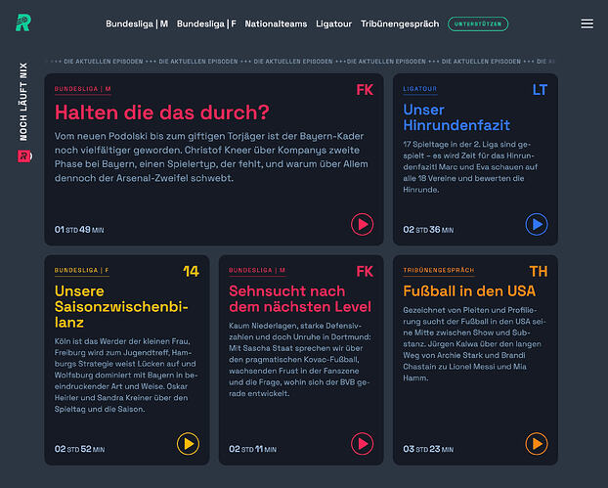Click the green Unterstützen button
This screenshot has height=488, width=608.
click(478, 24)
